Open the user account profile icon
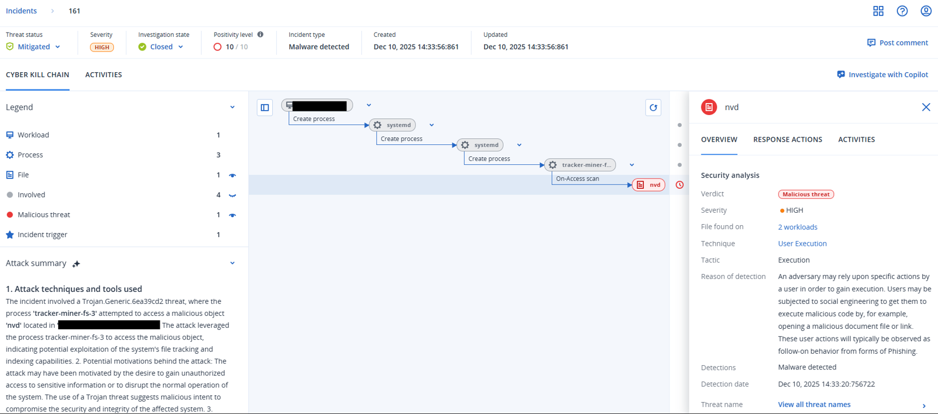The height and width of the screenshot is (414, 938). (926, 11)
